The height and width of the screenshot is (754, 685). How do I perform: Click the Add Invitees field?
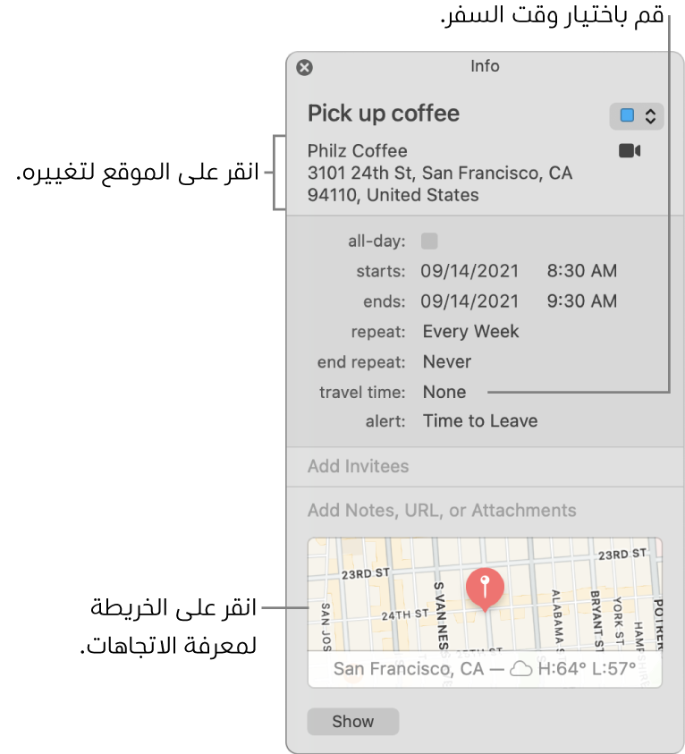485,466
